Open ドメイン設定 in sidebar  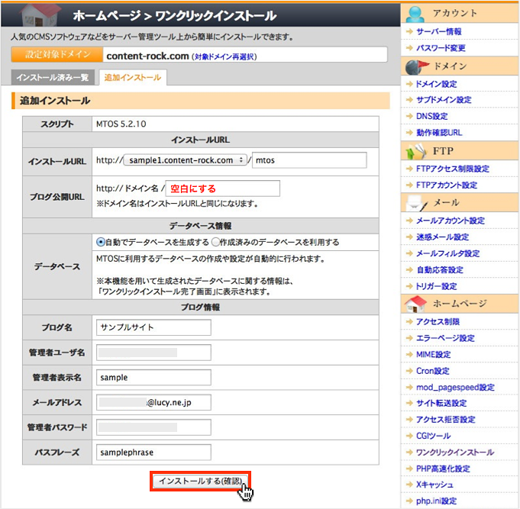click(437, 84)
